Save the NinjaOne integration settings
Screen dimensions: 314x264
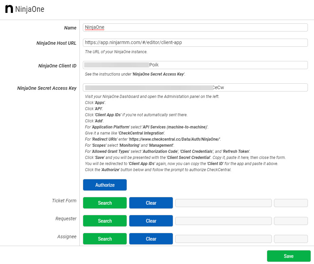[x=289, y=256]
